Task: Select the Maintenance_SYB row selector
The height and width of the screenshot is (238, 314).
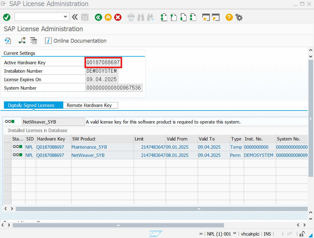Action: [x=7, y=147]
